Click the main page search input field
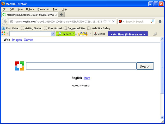Viewport: 165px width, 124px height. [x=81, y=66]
